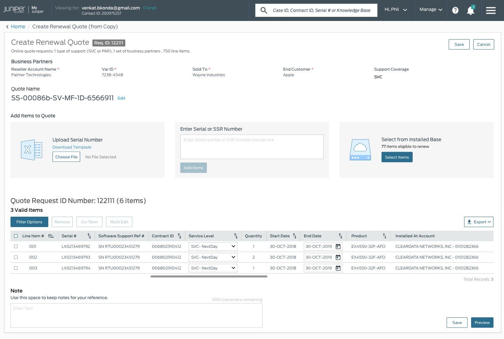Click serial LX0213469792 cell
504x339 pixels.
[x=76, y=246]
